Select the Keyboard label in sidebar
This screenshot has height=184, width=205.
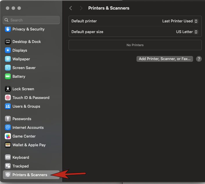tap(21, 157)
